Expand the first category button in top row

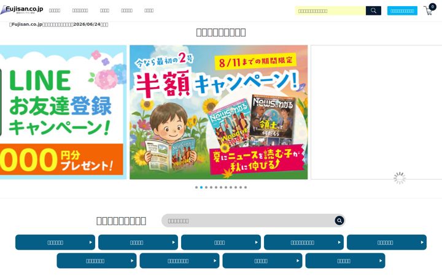pyautogui.click(x=55, y=242)
